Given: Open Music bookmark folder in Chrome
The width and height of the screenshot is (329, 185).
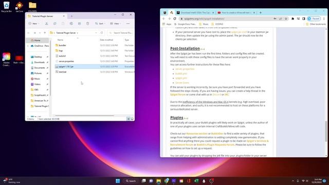Looking at the screenshot, I should (204, 24).
